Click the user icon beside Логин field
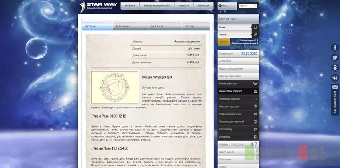This screenshot has width=340, height=168. pyautogui.click(x=255, y=27)
